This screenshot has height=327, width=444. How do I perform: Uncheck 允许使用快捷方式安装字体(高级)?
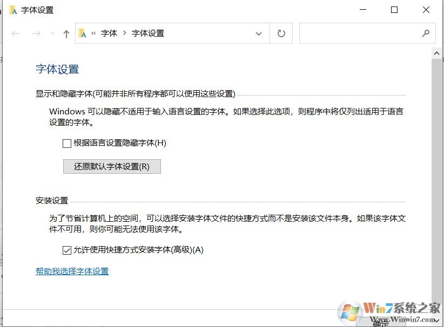coord(67,249)
